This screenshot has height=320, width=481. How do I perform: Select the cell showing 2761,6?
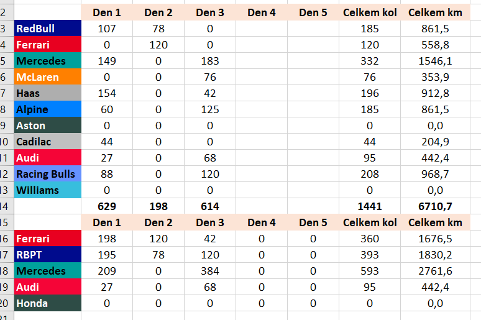pos(430,271)
